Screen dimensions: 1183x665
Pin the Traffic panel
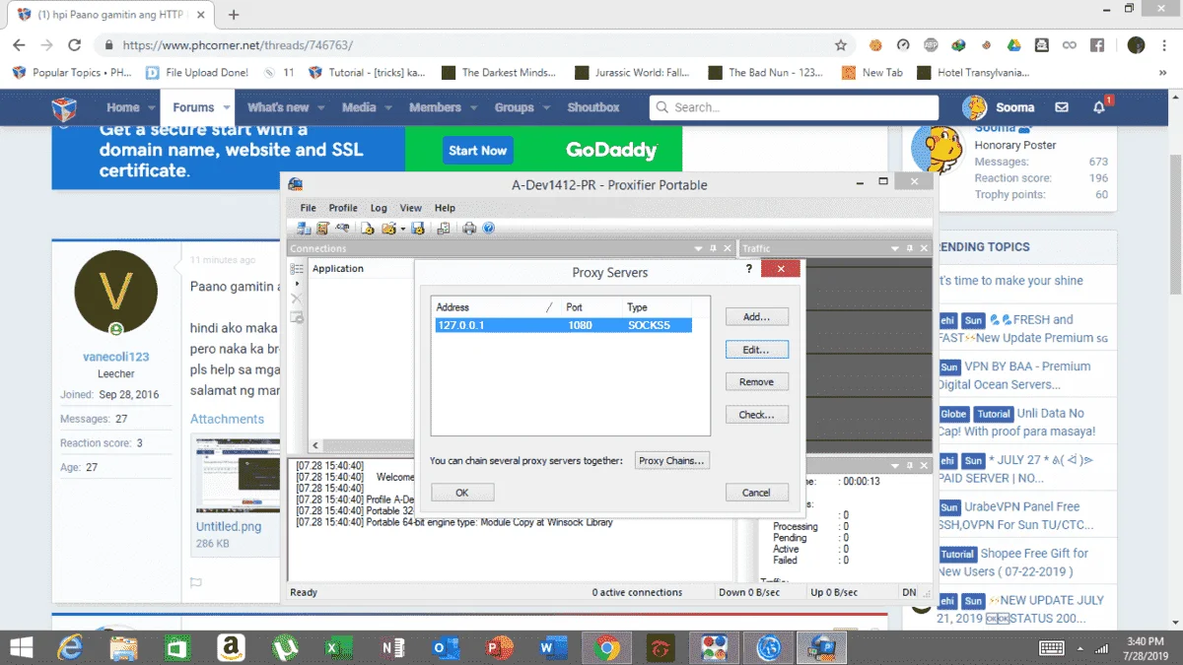[910, 249]
